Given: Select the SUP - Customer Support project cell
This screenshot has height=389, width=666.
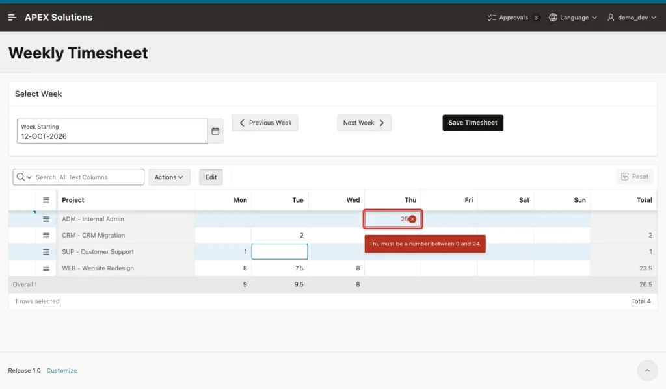Looking at the screenshot, I should [x=126, y=251].
